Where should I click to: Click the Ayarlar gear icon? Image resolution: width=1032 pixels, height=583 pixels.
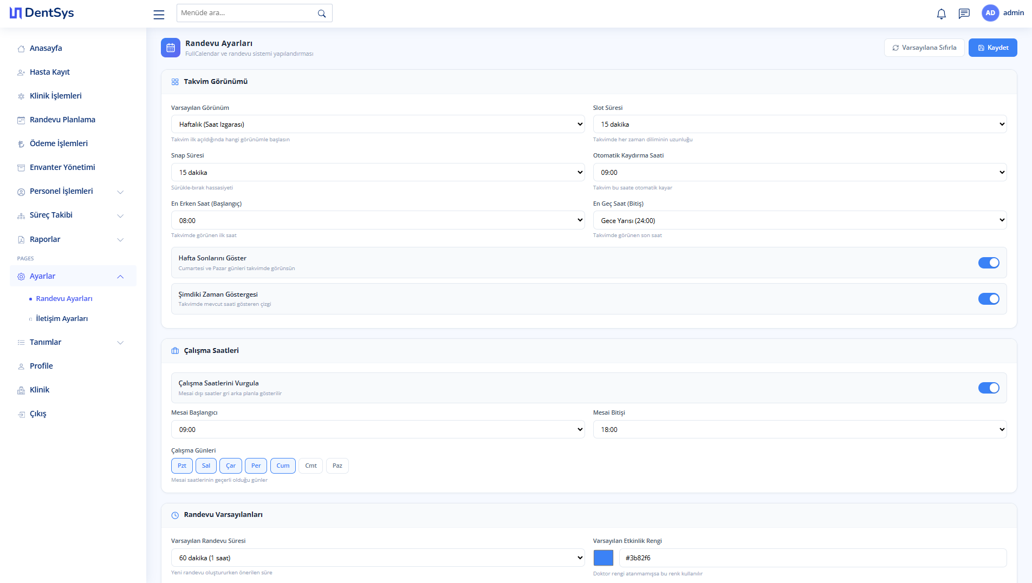21,277
